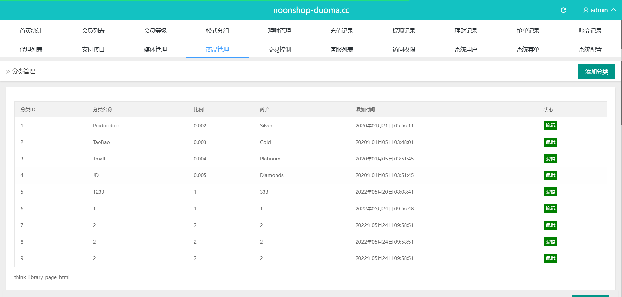Open the 充值记录 menu item
Viewport: 622px width, 297px height.
click(342, 31)
